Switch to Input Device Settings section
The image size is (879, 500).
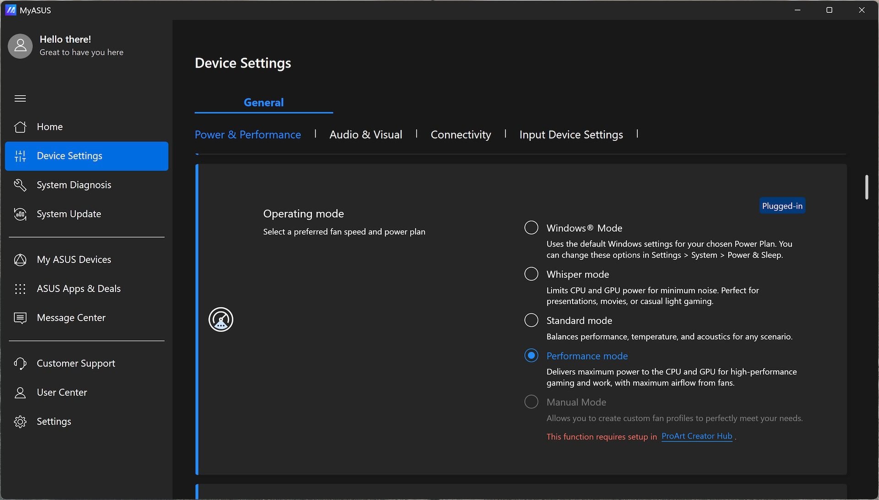point(571,134)
